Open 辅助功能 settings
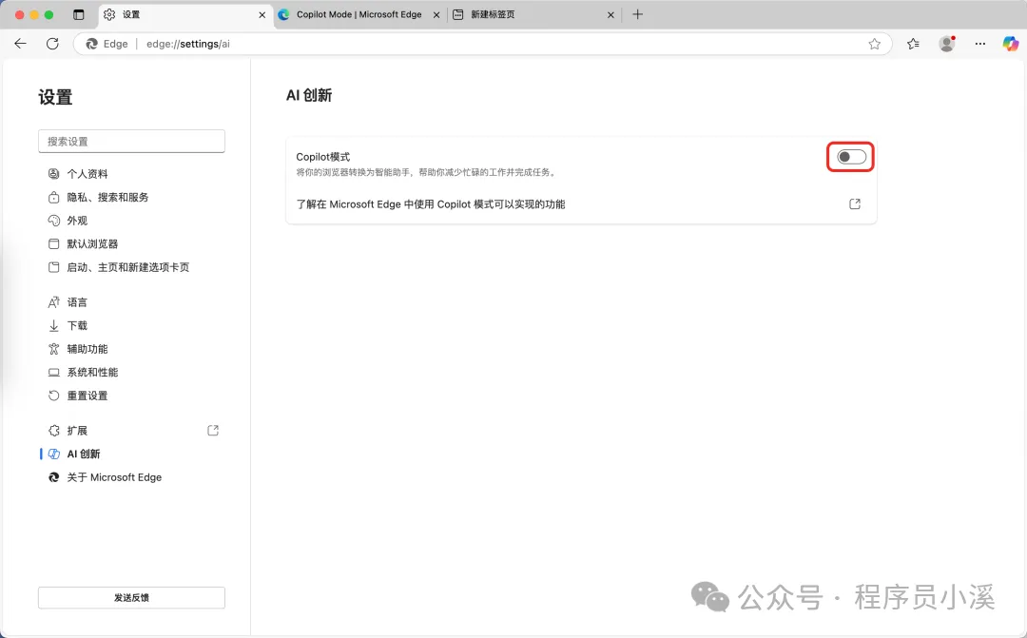The width and height of the screenshot is (1027, 638). pyautogui.click(x=87, y=349)
